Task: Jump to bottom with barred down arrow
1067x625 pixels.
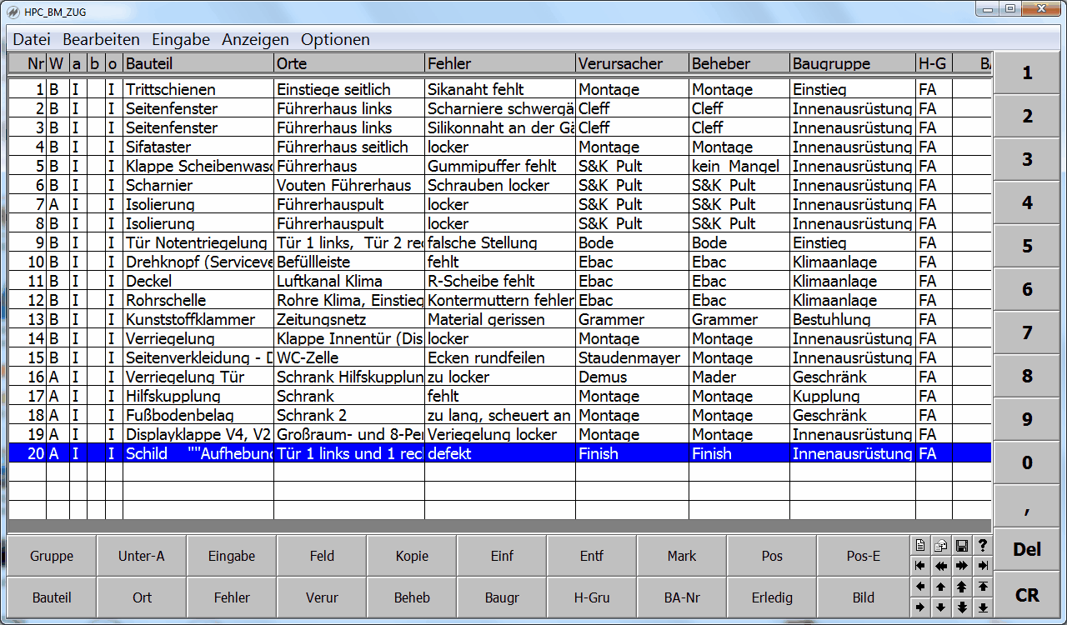Action: click(983, 607)
